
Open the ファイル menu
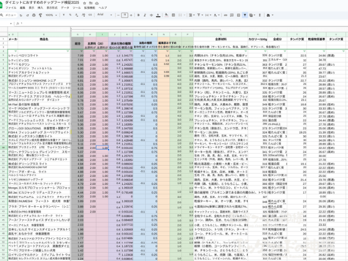[11, 8]
